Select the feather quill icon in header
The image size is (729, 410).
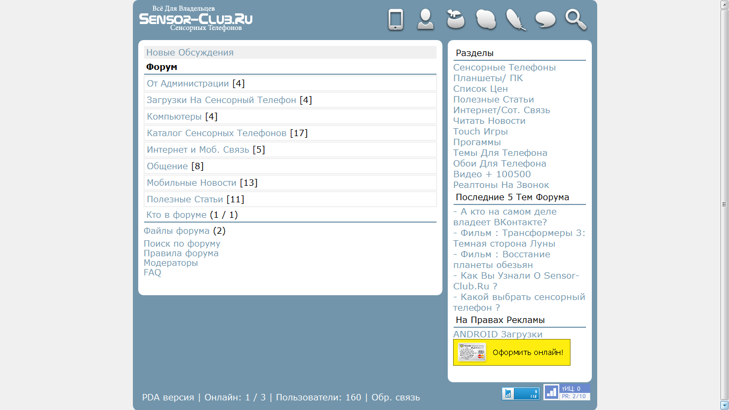[516, 20]
